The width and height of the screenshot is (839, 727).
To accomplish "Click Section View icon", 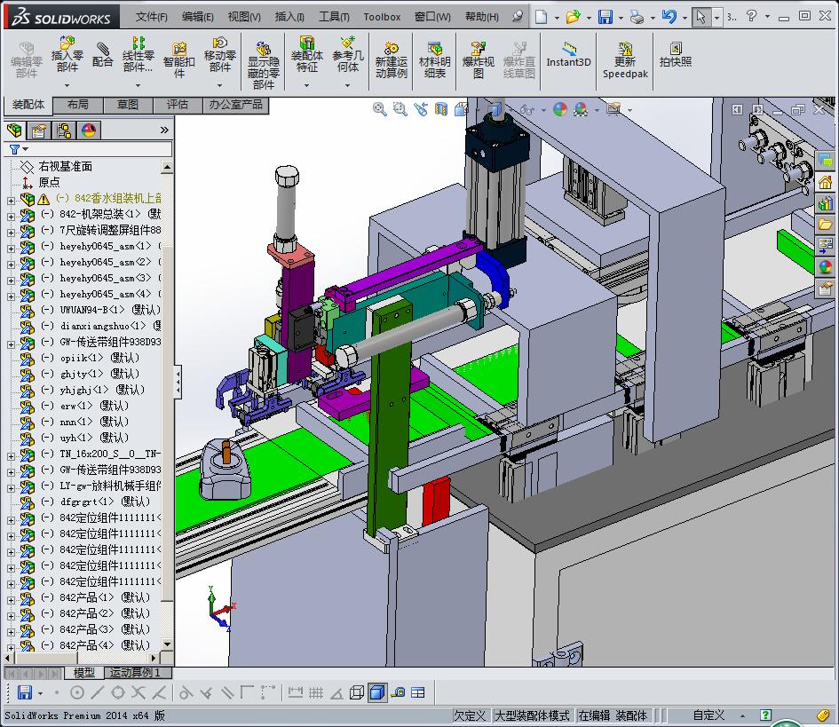I will click(441, 110).
